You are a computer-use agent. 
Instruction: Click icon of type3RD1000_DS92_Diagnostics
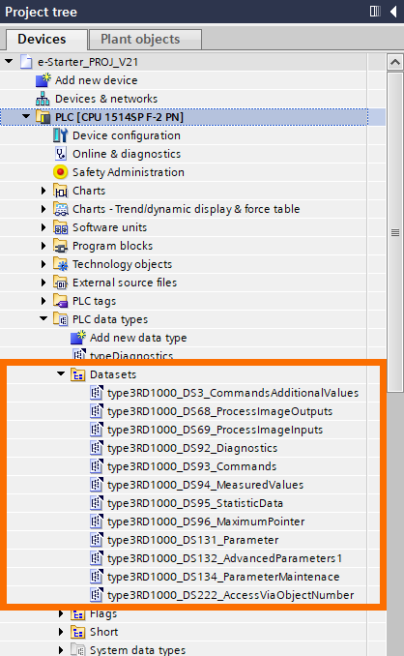tap(97, 448)
